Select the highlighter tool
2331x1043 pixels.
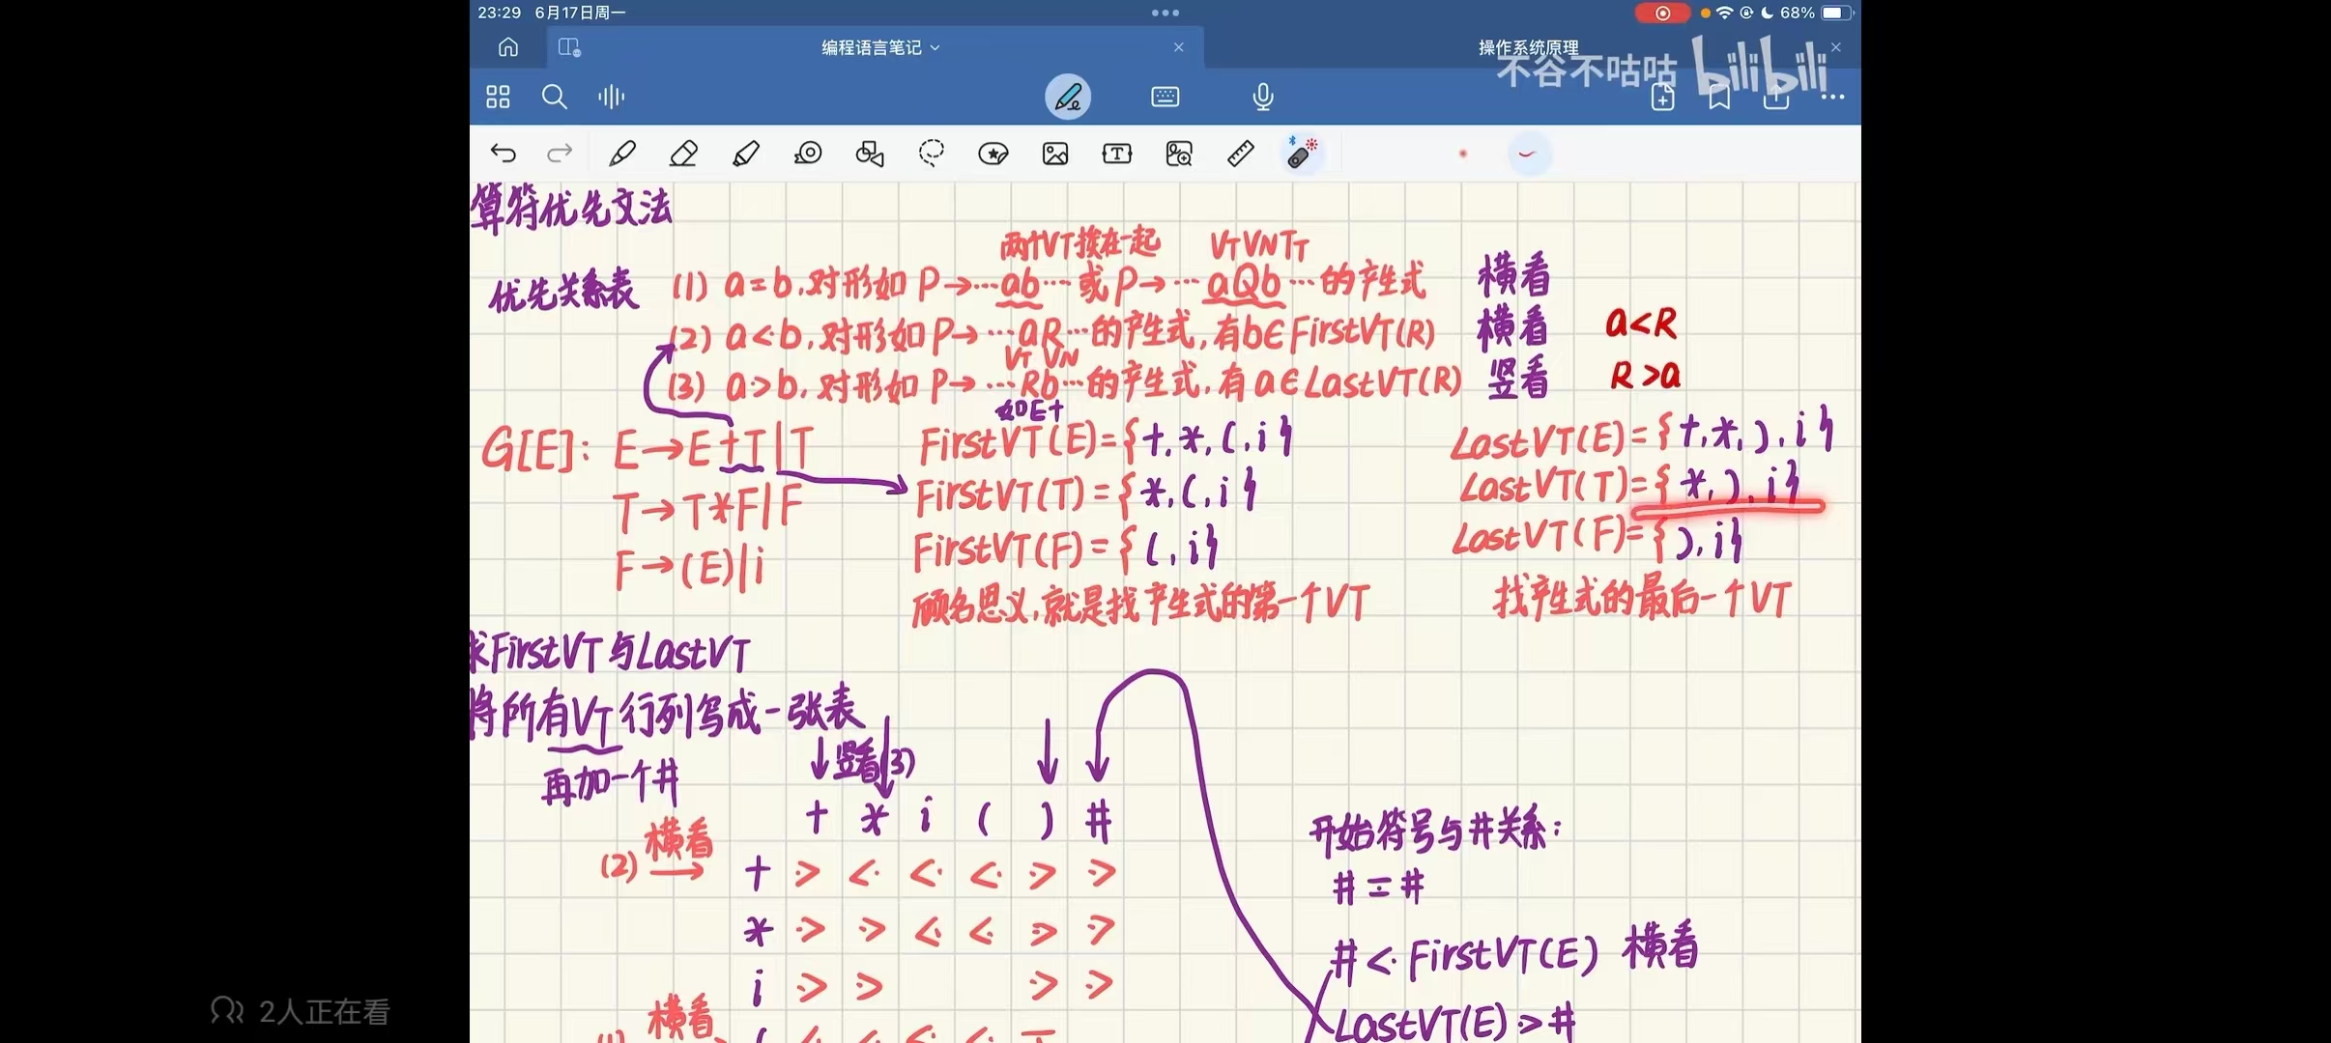(746, 154)
